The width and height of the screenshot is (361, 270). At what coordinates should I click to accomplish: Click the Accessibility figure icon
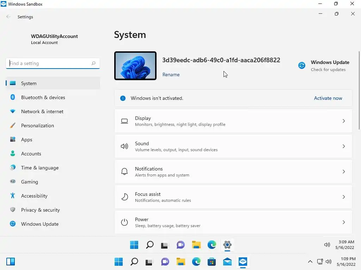[x=13, y=195]
